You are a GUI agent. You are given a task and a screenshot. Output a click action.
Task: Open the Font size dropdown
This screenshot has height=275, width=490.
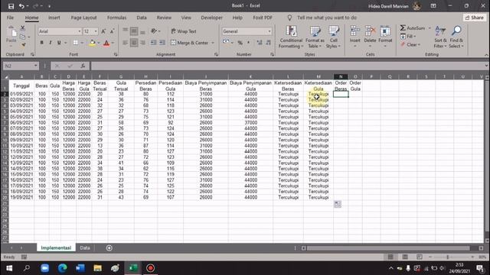pos(96,31)
